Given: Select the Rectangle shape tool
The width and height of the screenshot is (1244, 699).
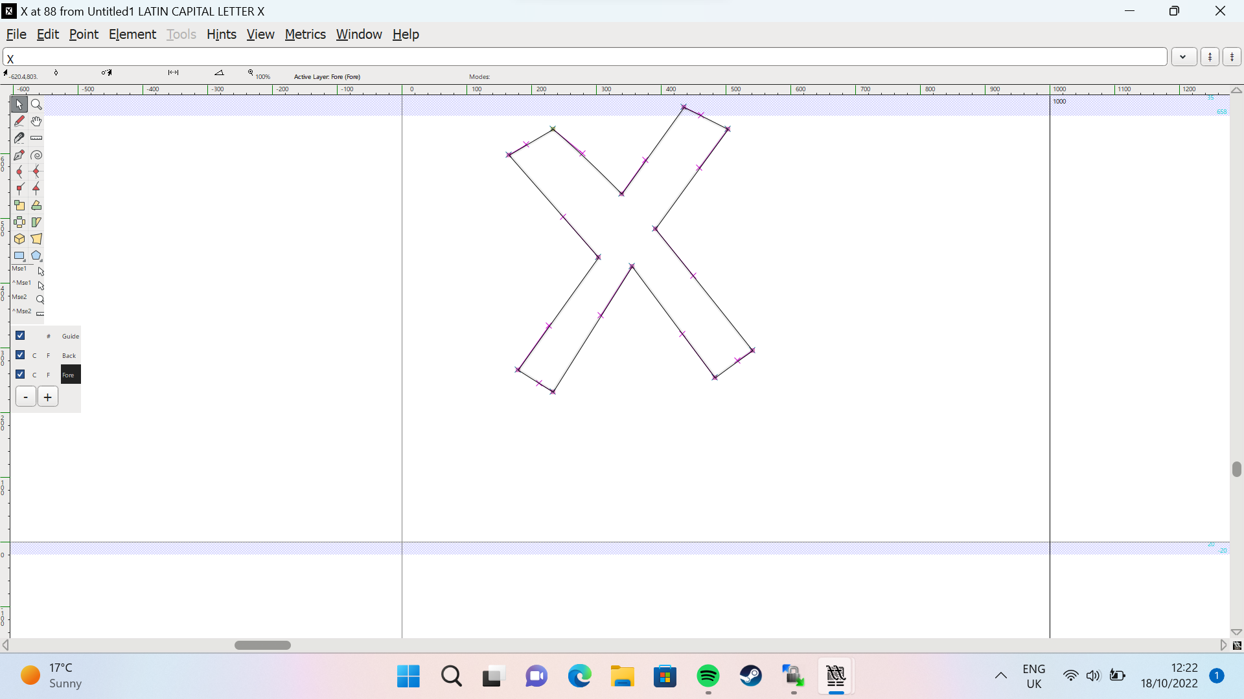Looking at the screenshot, I should click(19, 256).
